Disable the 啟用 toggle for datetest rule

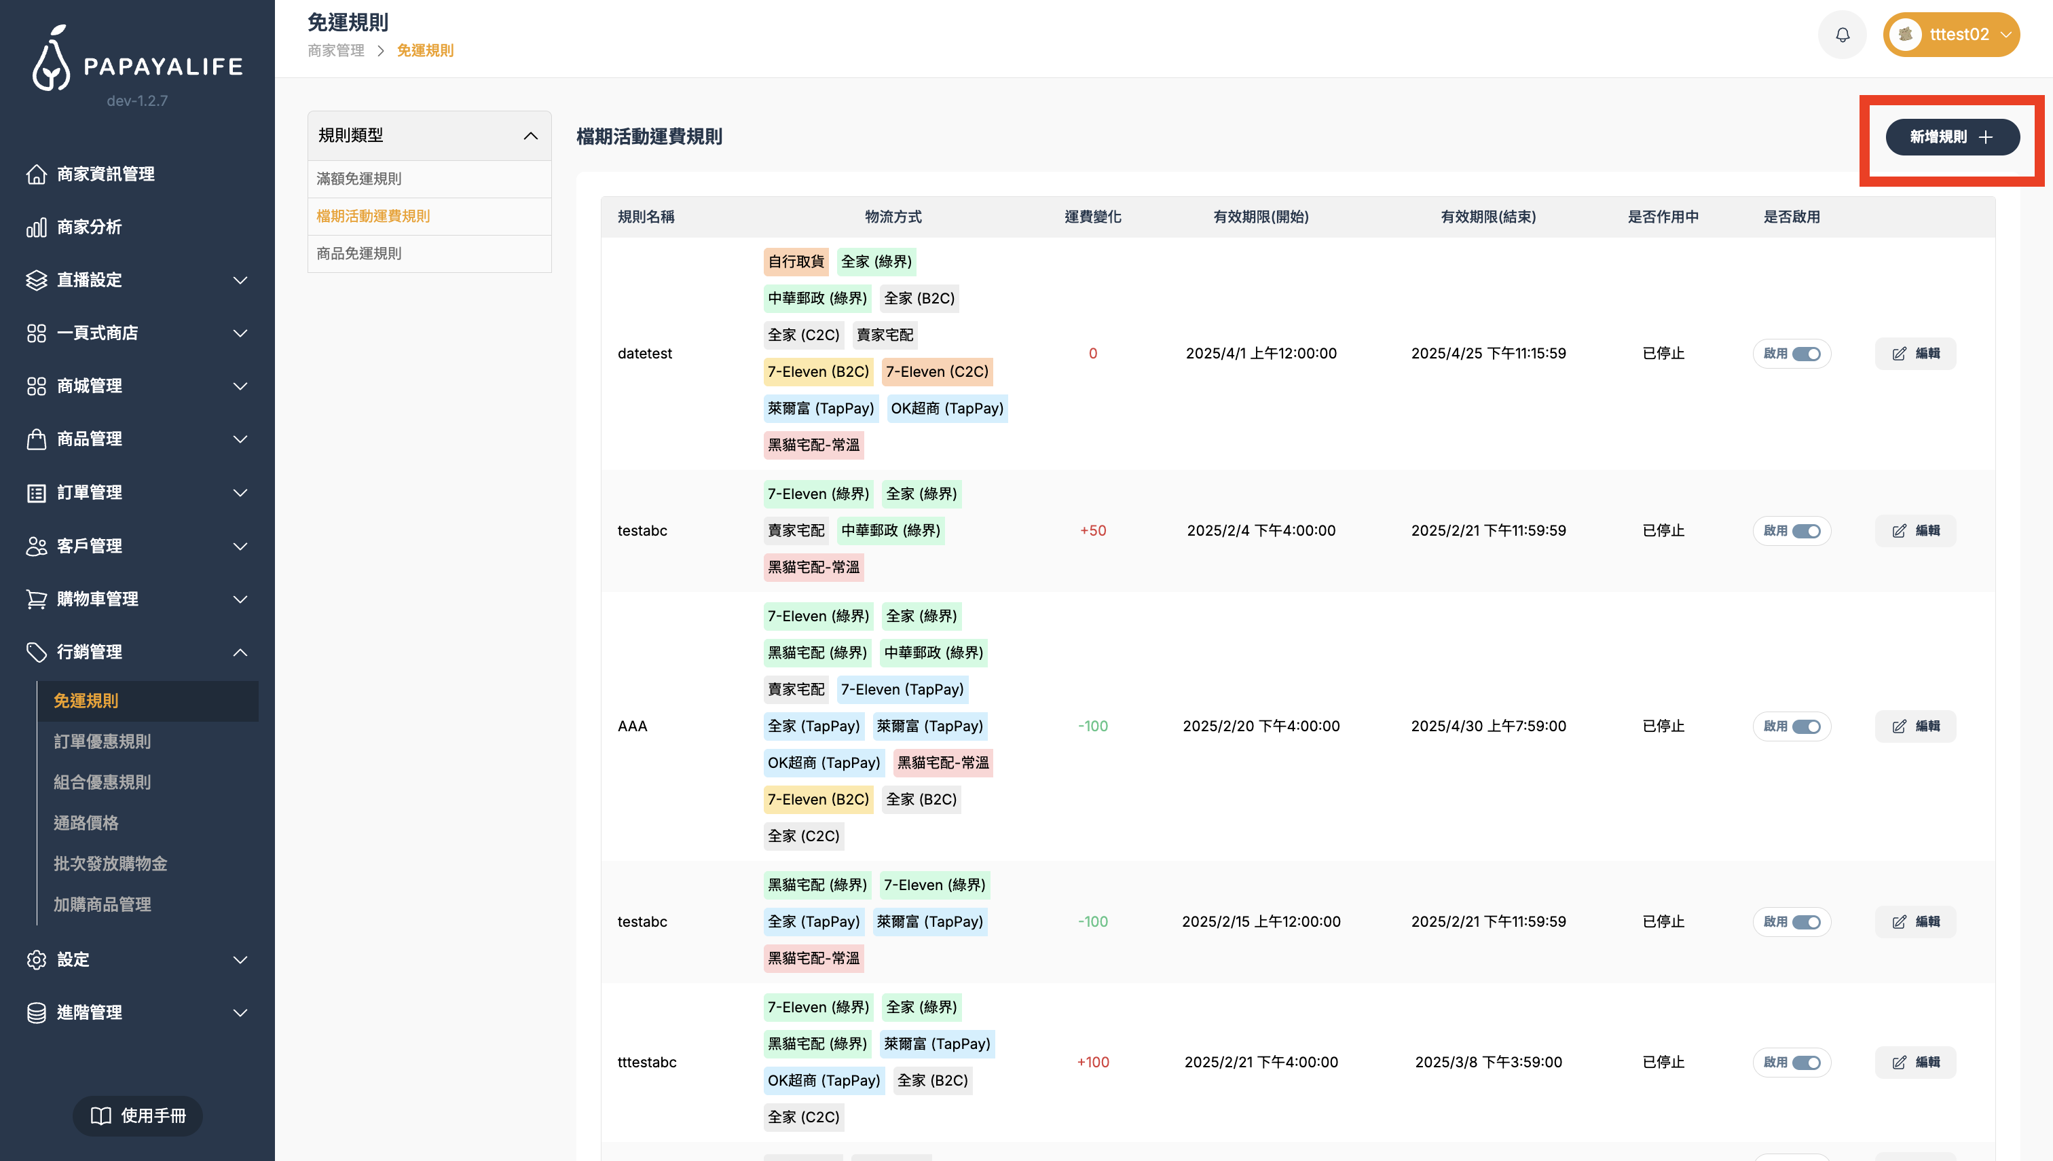tap(1806, 353)
